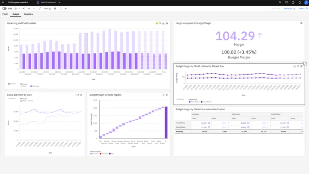Image resolution: width=309 pixels, height=174 pixels.
Task: Expand the Sales Dashboard title dropdown
Action: tap(60, 2)
